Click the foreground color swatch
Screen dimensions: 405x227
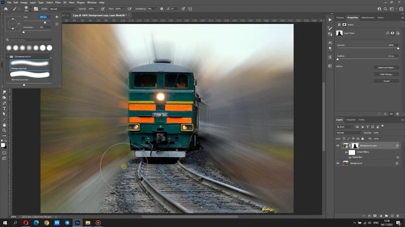point(3,145)
